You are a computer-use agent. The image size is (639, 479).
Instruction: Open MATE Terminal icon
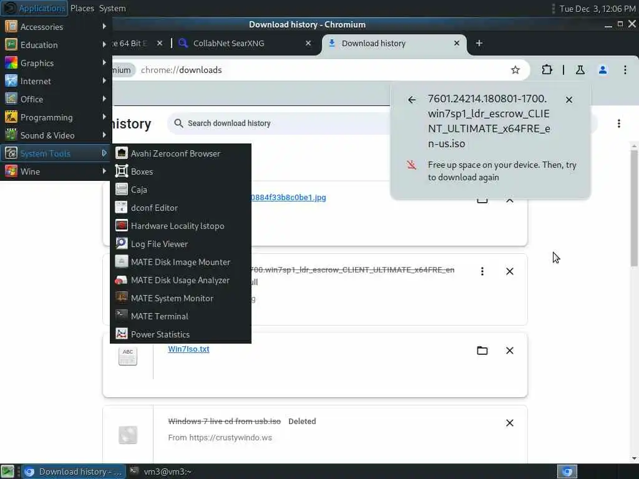[122, 316]
